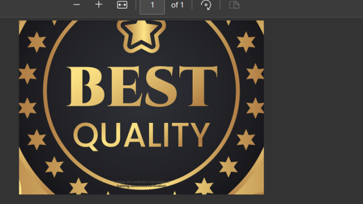The height and width of the screenshot is (204, 363).
Task: Toggle fit to width icon
Action: pos(122,5)
